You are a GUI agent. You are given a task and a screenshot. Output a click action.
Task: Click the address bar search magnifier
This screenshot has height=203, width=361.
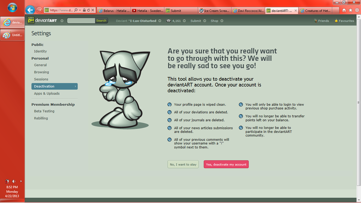76,10
